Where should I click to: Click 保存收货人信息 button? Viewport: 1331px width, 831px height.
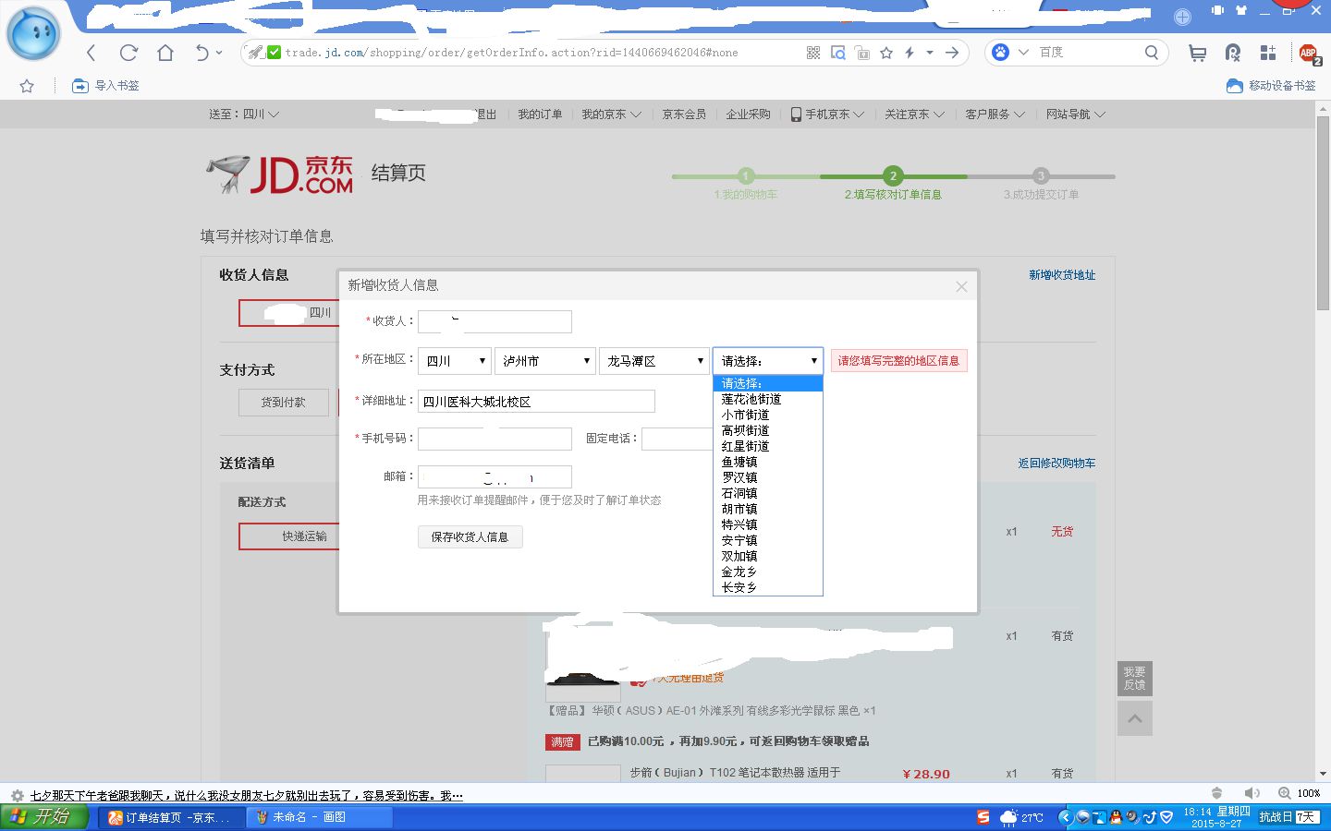pos(470,536)
